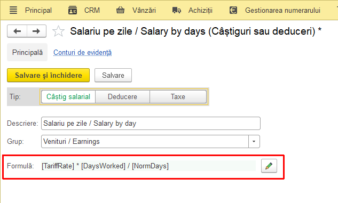Viewport: 338px width, 203px height.
Task: Go back with the left arrow button
Action: (x=17, y=31)
